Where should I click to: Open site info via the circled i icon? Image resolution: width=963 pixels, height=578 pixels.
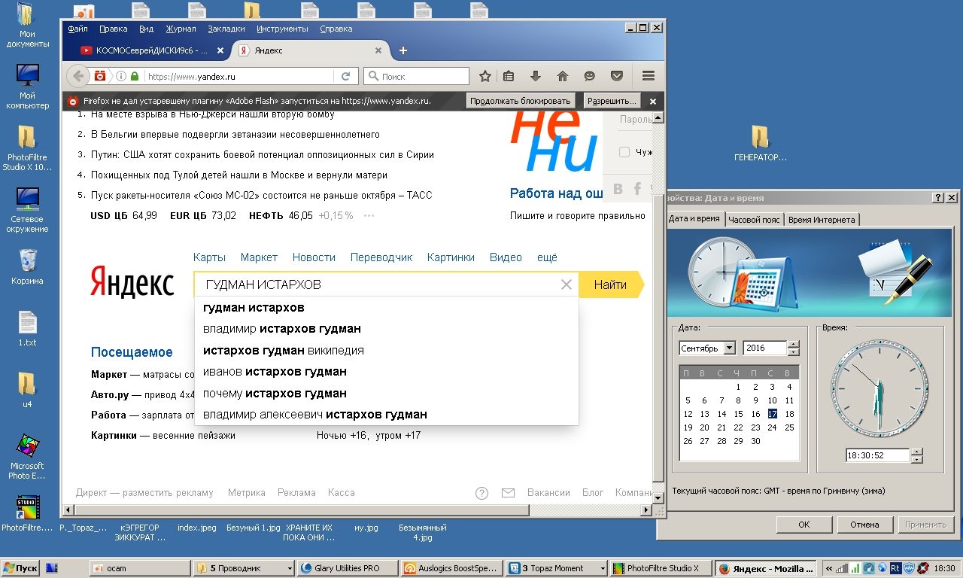[120, 76]
